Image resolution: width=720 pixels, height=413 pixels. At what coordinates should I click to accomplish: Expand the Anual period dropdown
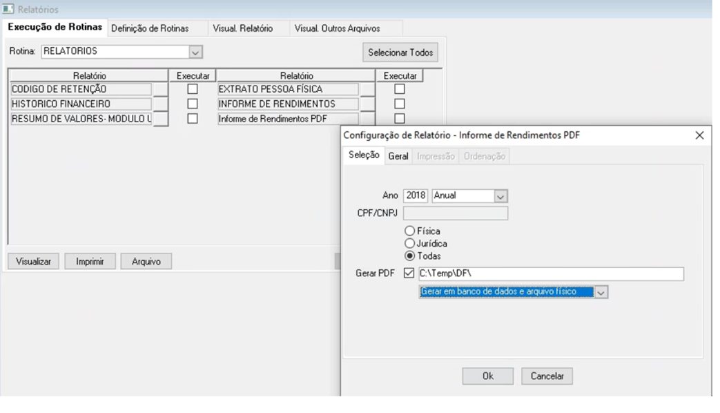click(501, 196)
